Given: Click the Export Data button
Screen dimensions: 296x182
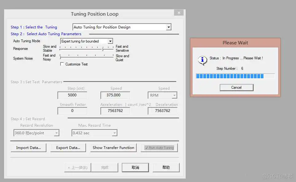Looking at the screenshot, I should point(68,148).
